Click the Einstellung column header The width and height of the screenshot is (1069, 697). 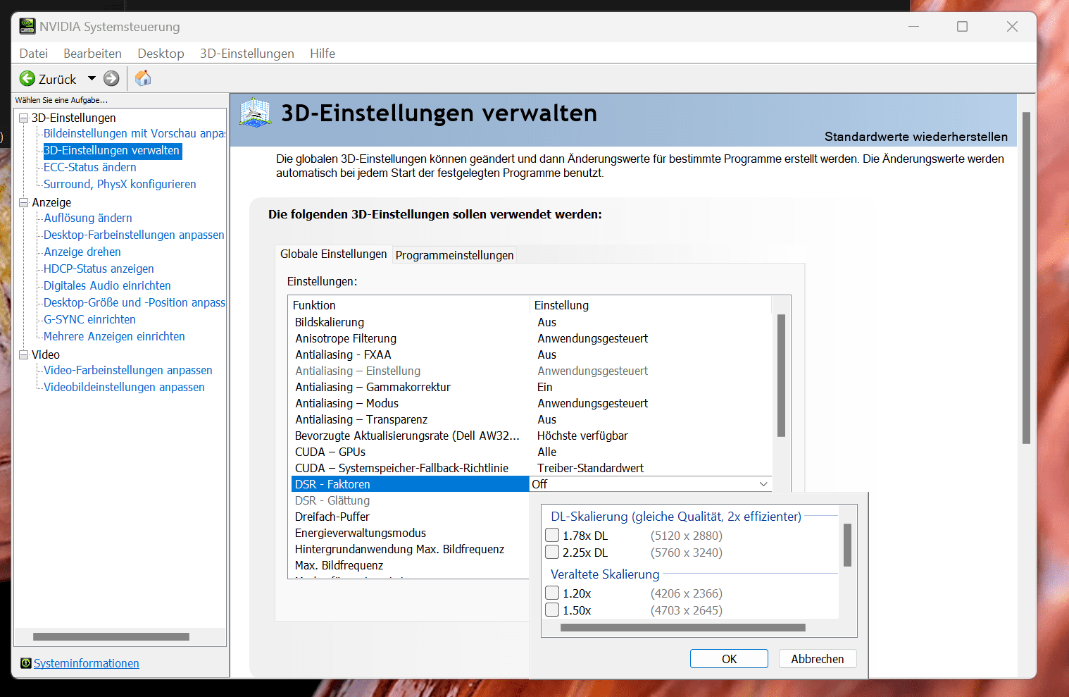[651, 305]
